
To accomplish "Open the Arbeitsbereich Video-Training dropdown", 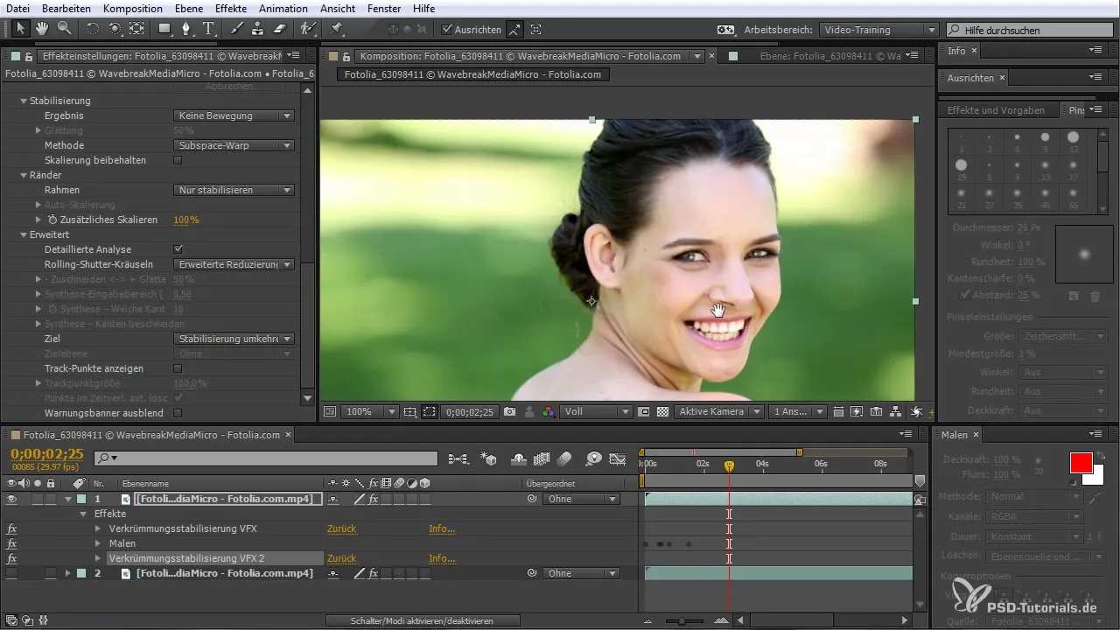I will 879,29.
